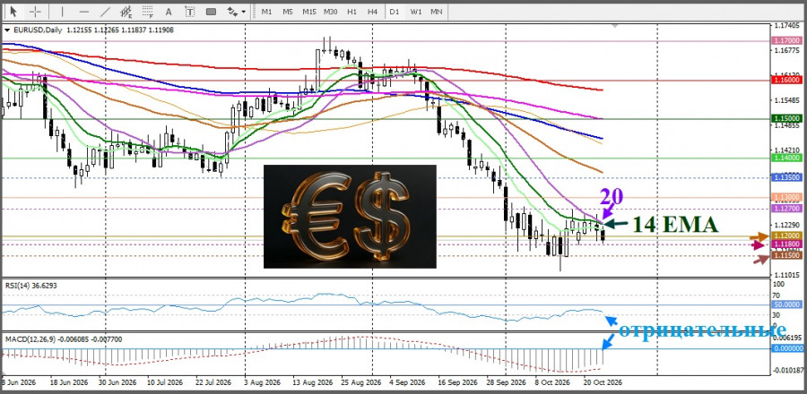Click the 25 Aug 2026 date label

360,382
